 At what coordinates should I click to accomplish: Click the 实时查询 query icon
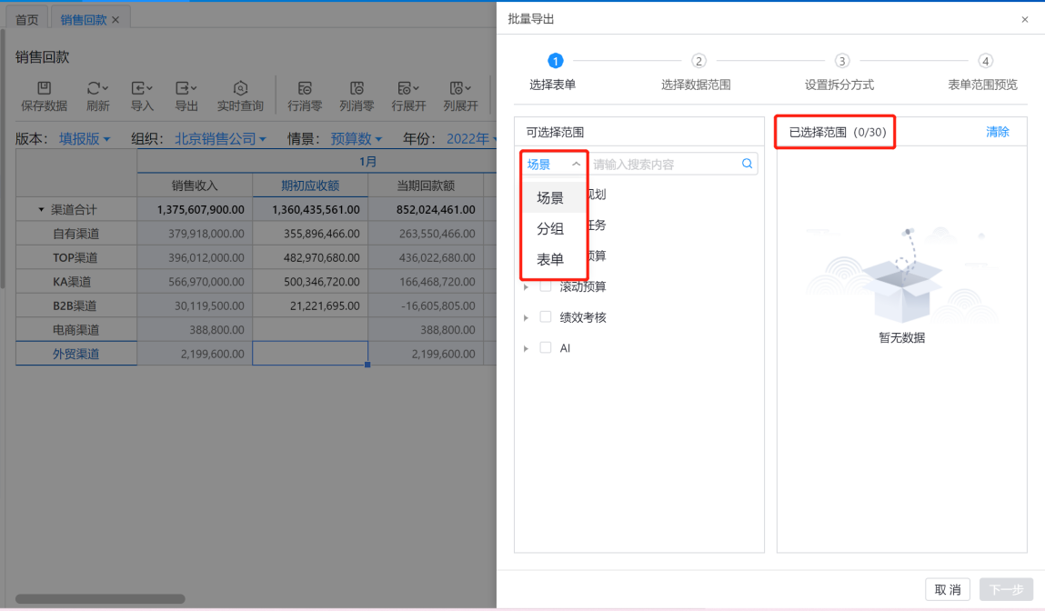240,88
